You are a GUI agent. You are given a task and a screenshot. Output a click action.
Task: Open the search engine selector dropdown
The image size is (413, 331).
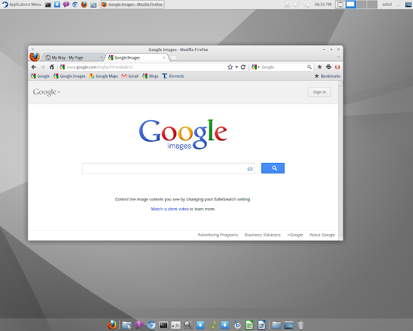coord(256,67)
